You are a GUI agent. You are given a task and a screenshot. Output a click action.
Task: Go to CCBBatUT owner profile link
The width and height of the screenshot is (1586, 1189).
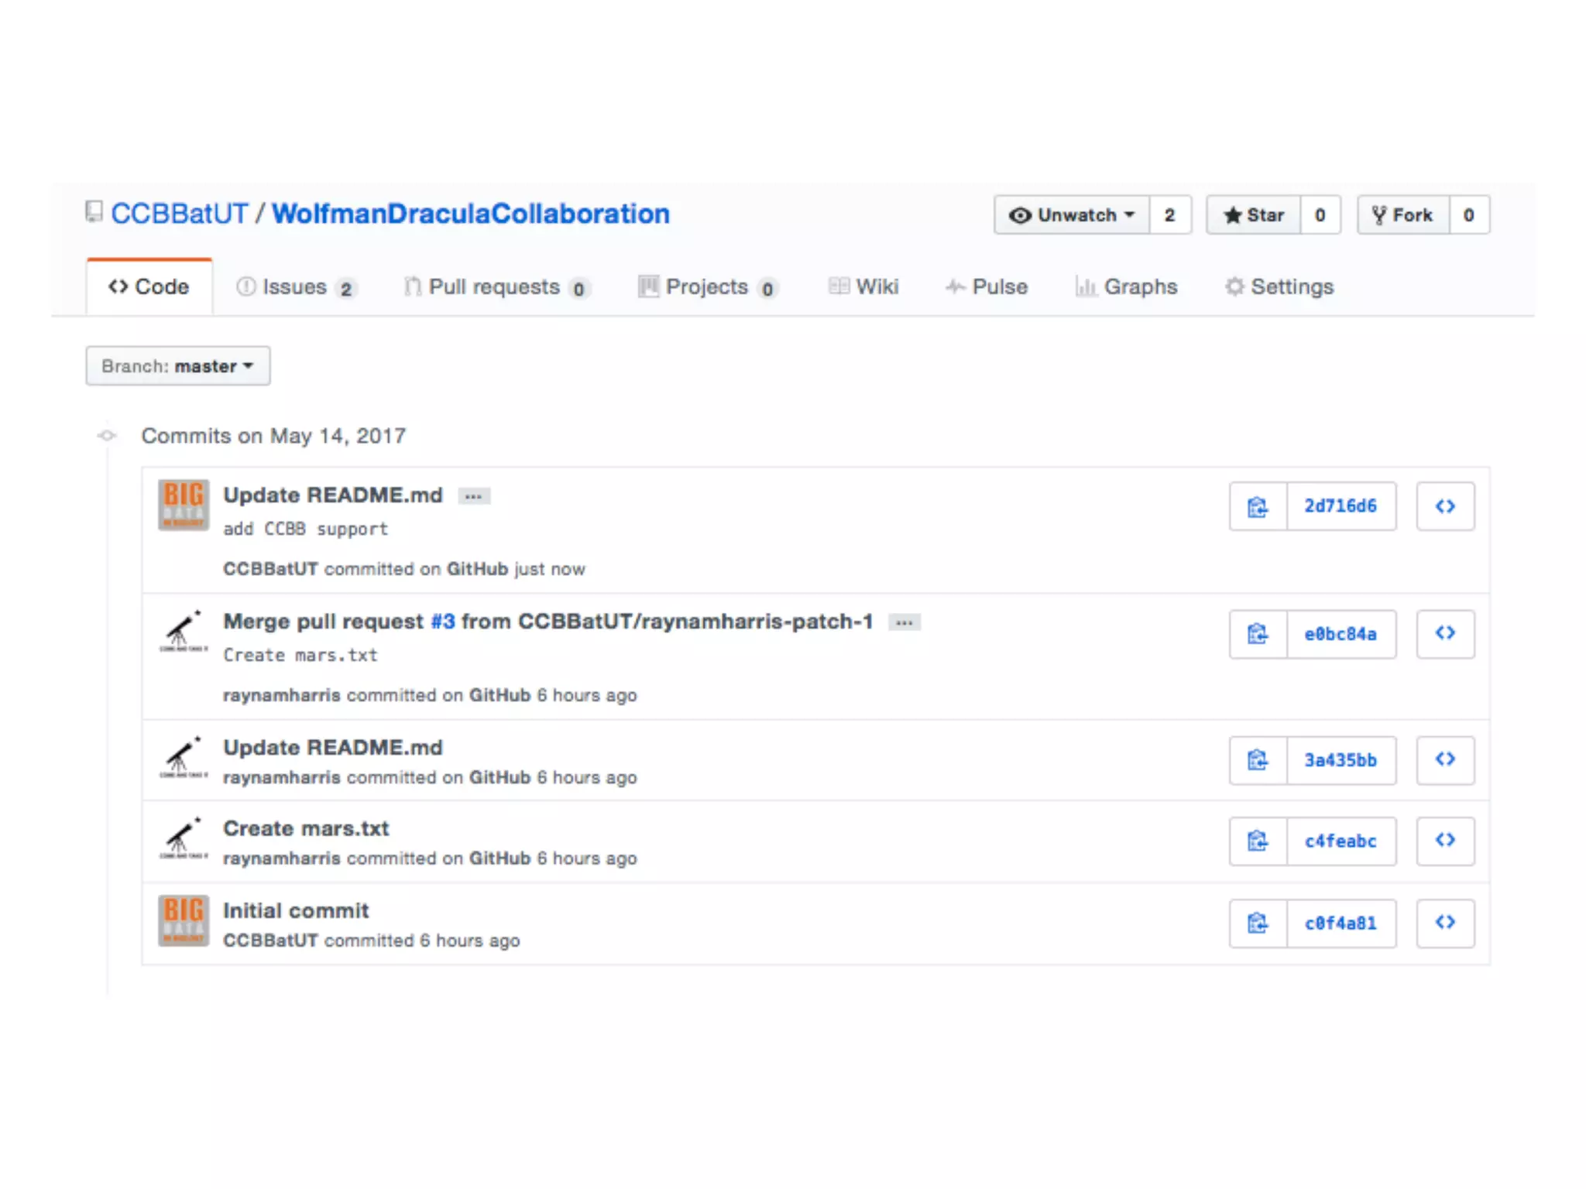(x=179, y=214)
